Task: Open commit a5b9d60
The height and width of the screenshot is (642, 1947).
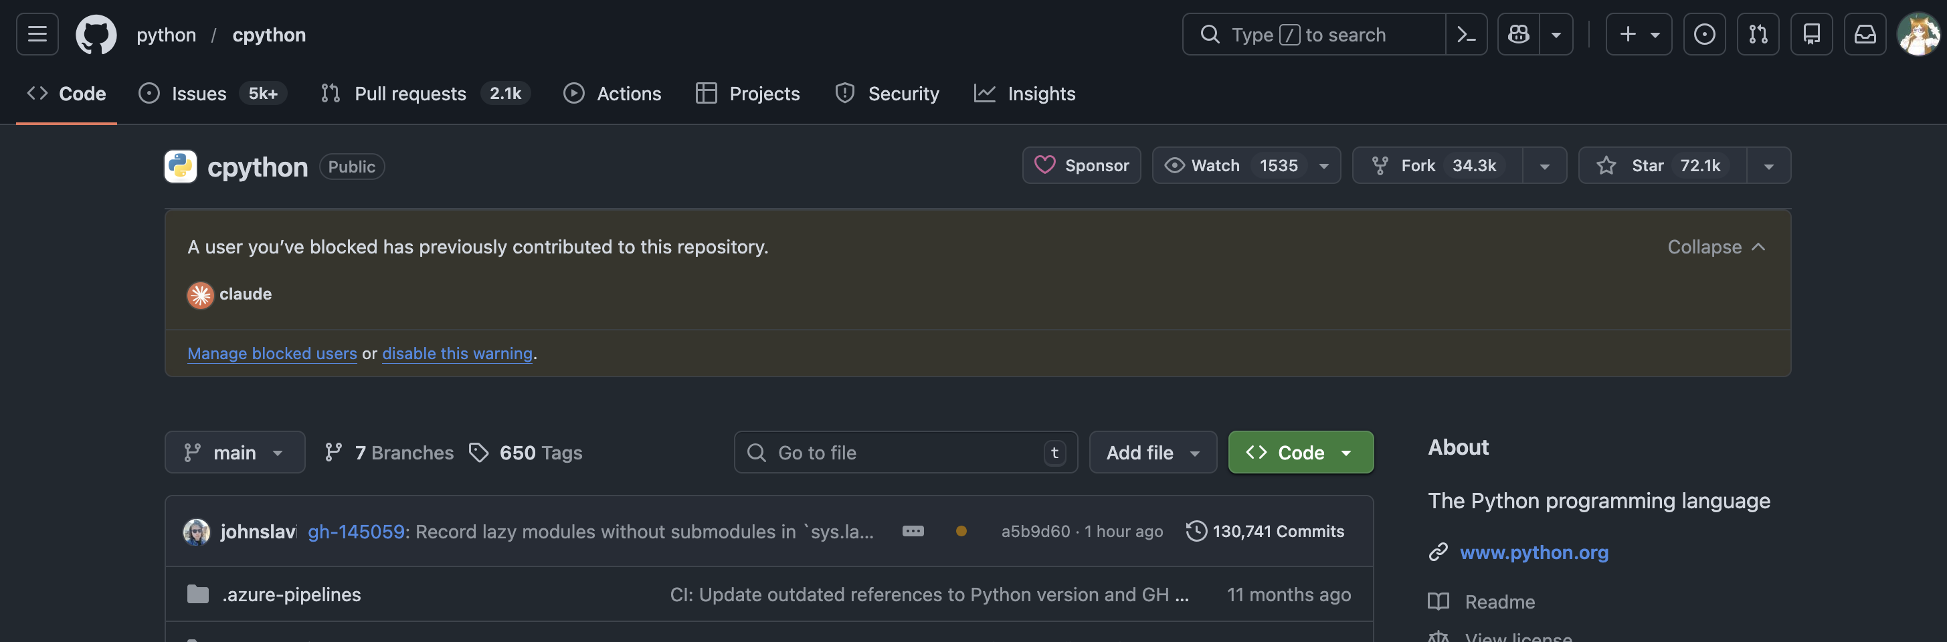Action: click(x=1036, y=532)
